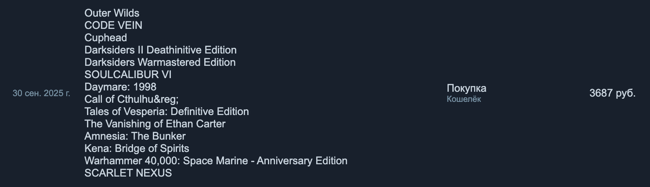Select Amnesia: The Bunker
The width and height of the screenshot is (650, 187).
point(135,136)
